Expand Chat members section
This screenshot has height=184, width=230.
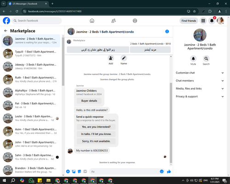(200, 80)
